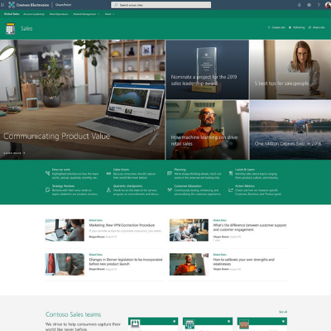Image resolution: width=331 pixels, height=331 pixels.
Task: Click the Sales site calculator logo
Action: point(10,28)
